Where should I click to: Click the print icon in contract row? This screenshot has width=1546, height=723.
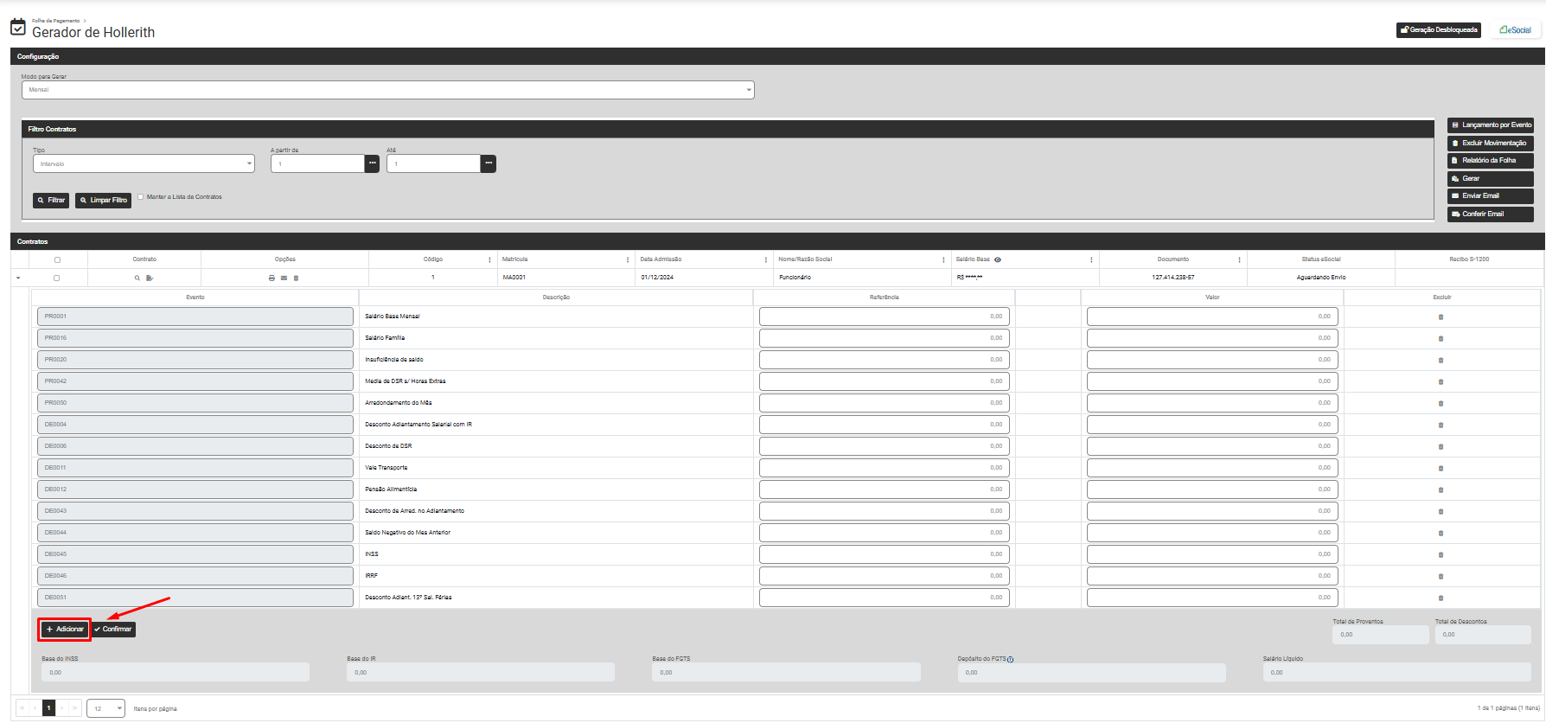click(x=272, y=278)
